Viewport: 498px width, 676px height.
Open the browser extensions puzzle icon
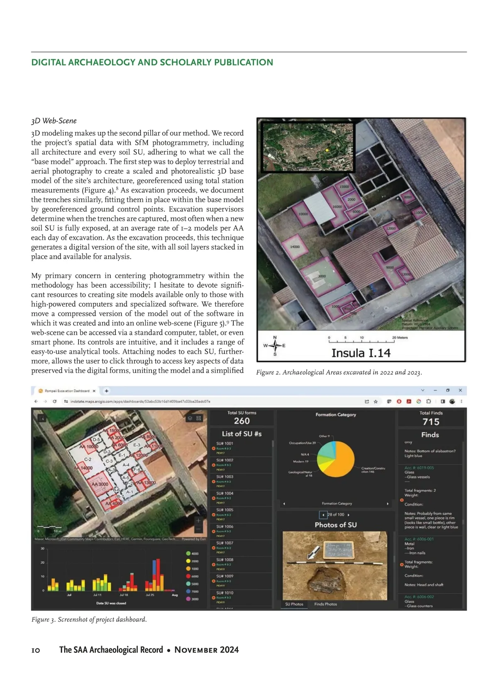tap(428, 402)
